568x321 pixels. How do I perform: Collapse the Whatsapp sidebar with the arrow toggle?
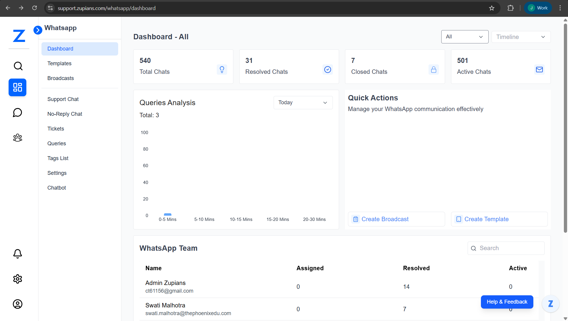38,30
